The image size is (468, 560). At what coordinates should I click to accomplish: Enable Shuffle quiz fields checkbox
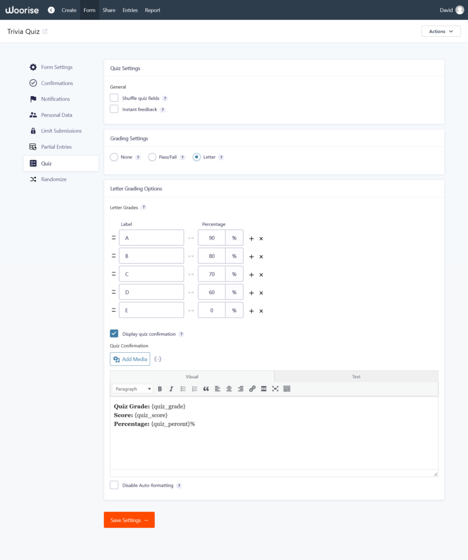pyautogui.click(x=114, y=98)
